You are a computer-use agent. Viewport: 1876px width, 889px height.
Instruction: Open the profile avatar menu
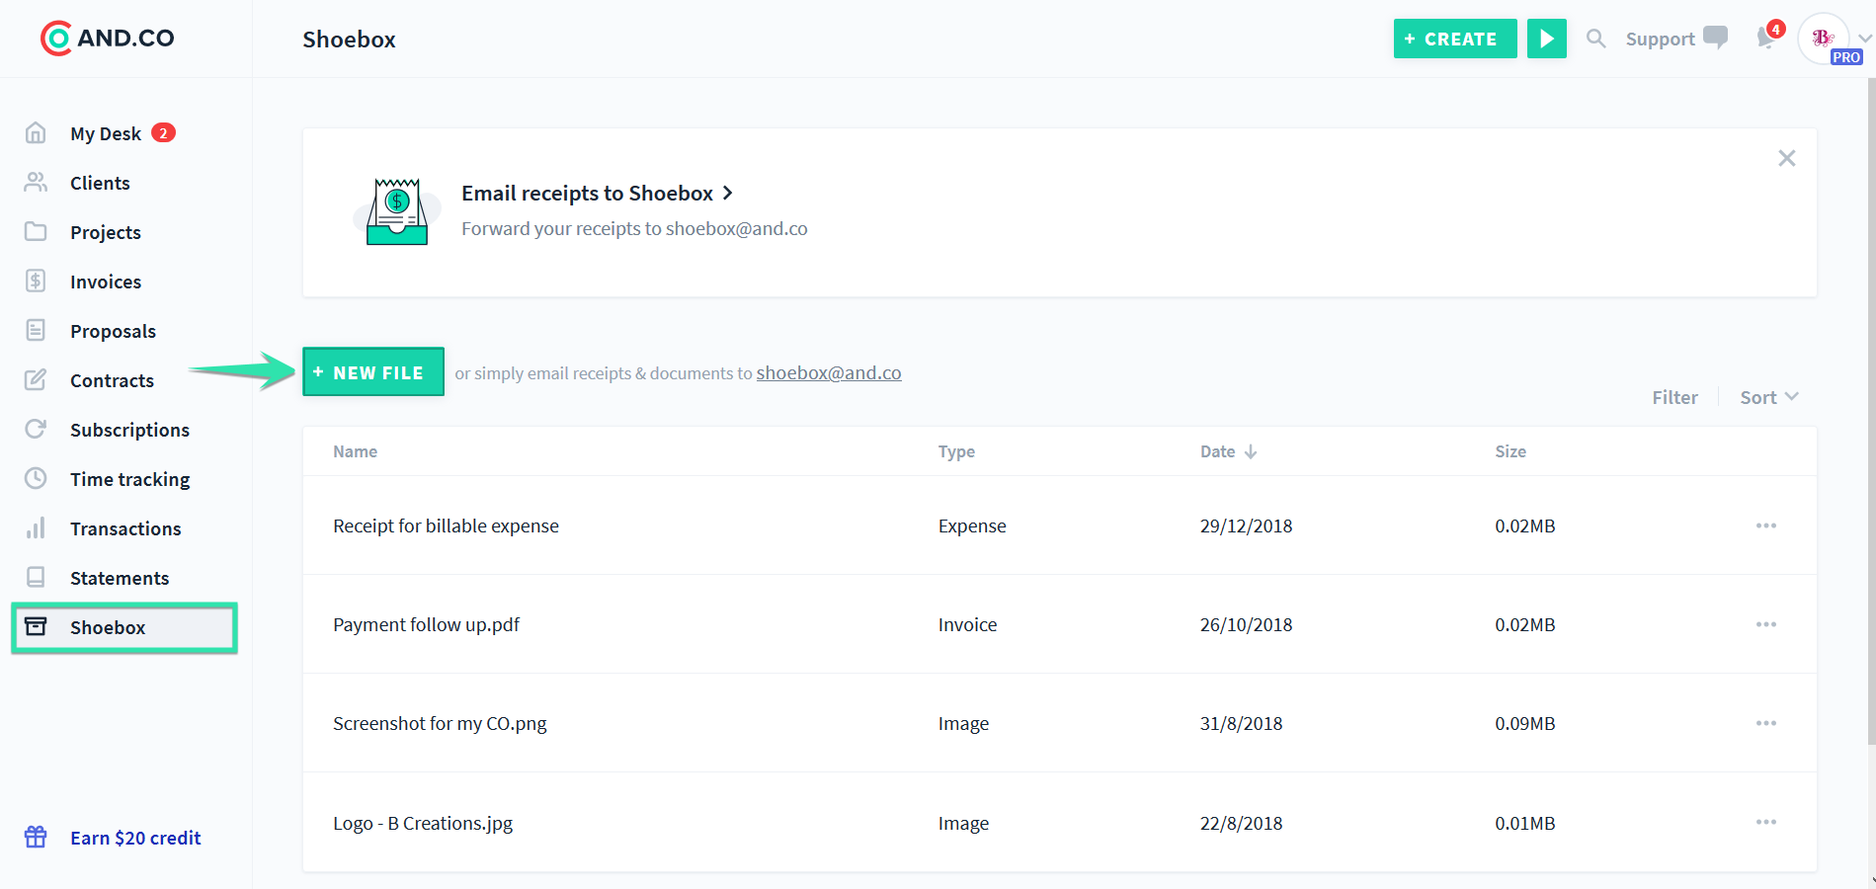click(1824, 39)
